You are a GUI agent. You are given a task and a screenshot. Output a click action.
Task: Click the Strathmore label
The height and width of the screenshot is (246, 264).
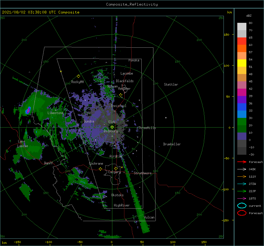(x=143, y=173)
